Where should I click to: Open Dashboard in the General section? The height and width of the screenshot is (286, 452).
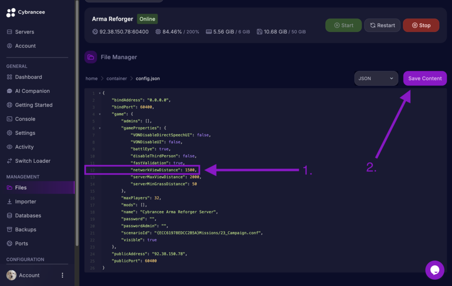click(37, 77)
